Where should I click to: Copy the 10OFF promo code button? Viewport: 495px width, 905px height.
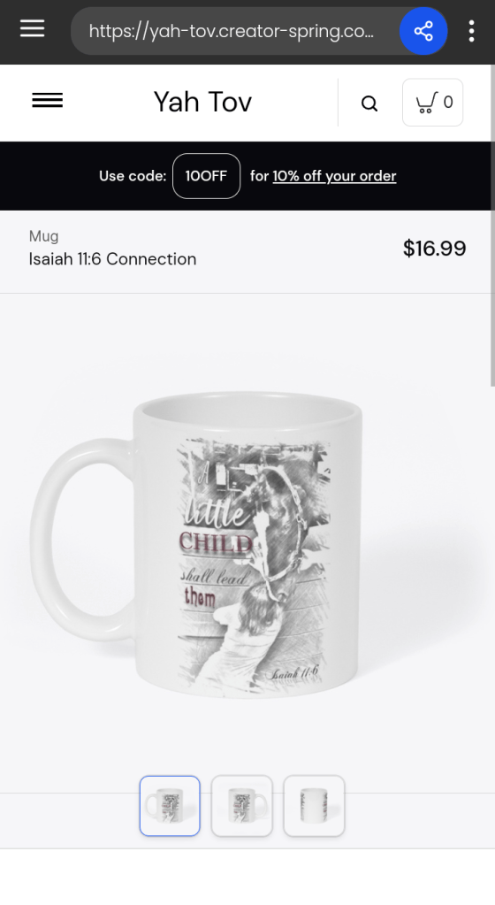click(x=207, y=176)
